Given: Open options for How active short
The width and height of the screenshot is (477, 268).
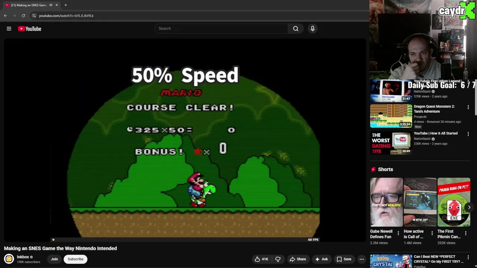Looking at the screenshot, I should click(x=432, y=233).
